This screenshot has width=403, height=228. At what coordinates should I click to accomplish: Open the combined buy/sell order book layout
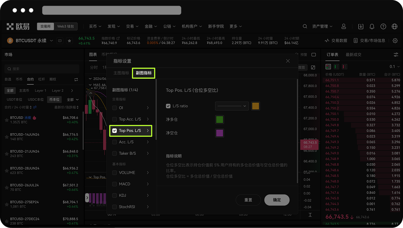tap(328, 67)
